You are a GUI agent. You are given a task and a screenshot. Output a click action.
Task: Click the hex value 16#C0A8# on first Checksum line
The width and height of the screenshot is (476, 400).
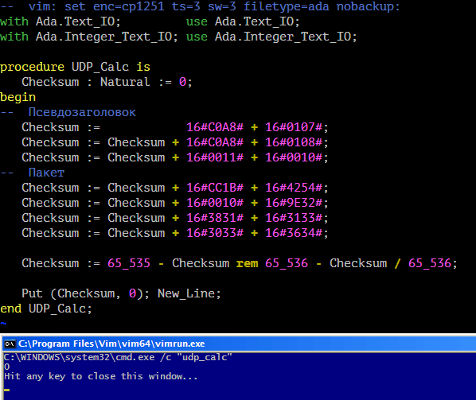215,127
